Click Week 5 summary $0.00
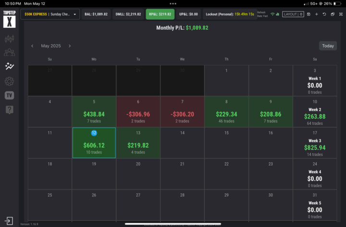 tap(315, 210)
